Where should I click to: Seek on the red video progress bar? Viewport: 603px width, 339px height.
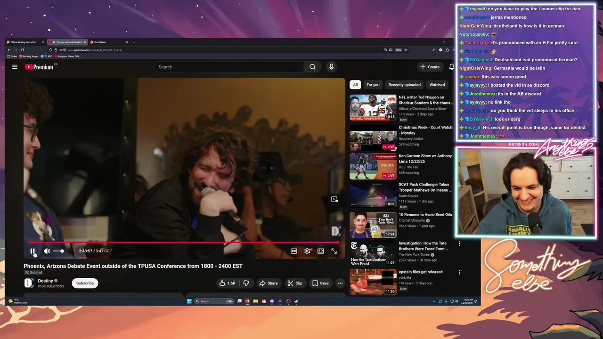pos(184,242)
